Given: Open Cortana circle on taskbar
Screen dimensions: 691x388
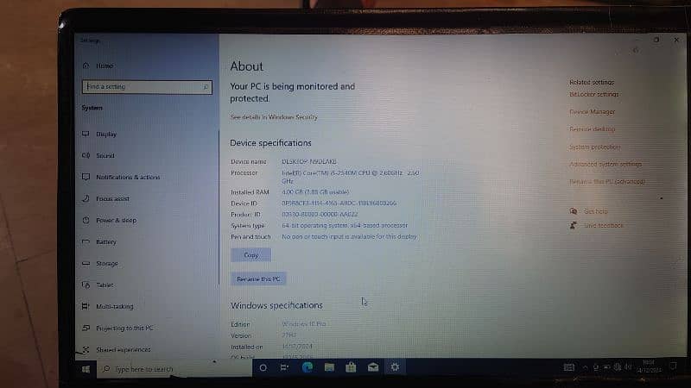Looking at the screenshot, I should click(x=263, y=368).
